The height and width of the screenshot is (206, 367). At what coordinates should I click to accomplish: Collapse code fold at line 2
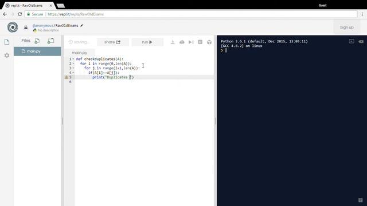(x=73, y=64)
